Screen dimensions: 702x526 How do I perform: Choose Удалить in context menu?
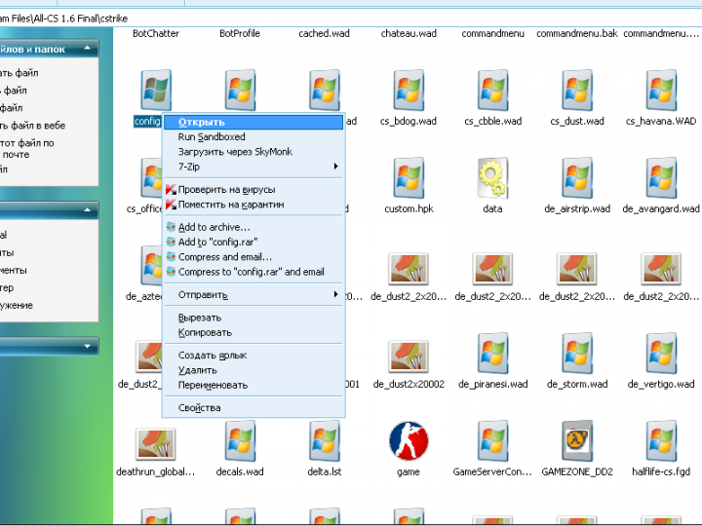point(253,370)
